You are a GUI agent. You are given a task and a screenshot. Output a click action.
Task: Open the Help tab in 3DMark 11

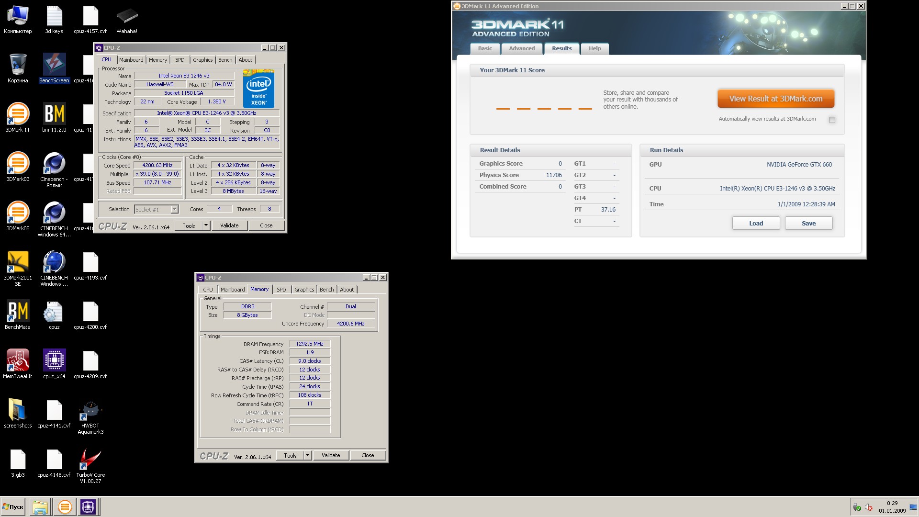click(x=595, y=48)
